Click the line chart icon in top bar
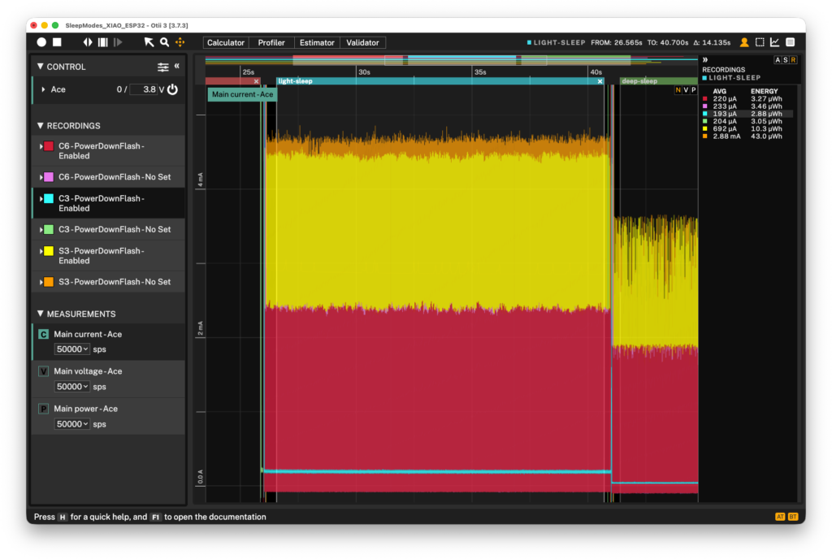 click(774, 42)
